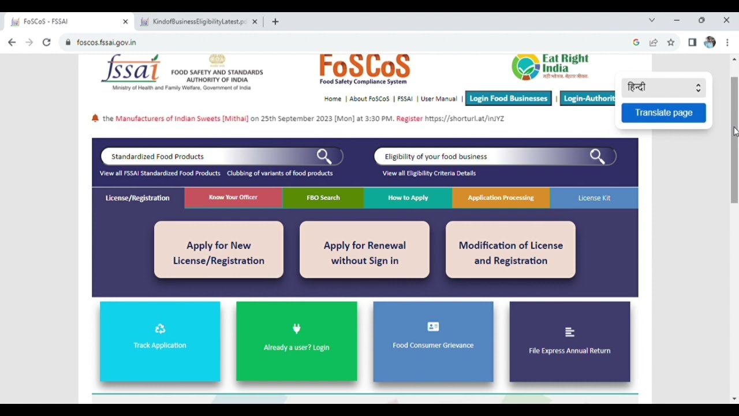Image resolution: width=739 pixels, height=416 pixels.
Task: Bookmark this page with star icon
Action: (x=671, y=42)
